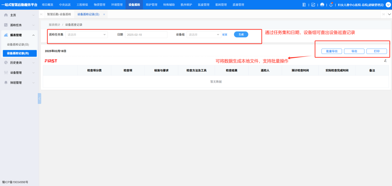
Task: Click the home icon beside 主页
Action: click(x=6, y=15)
